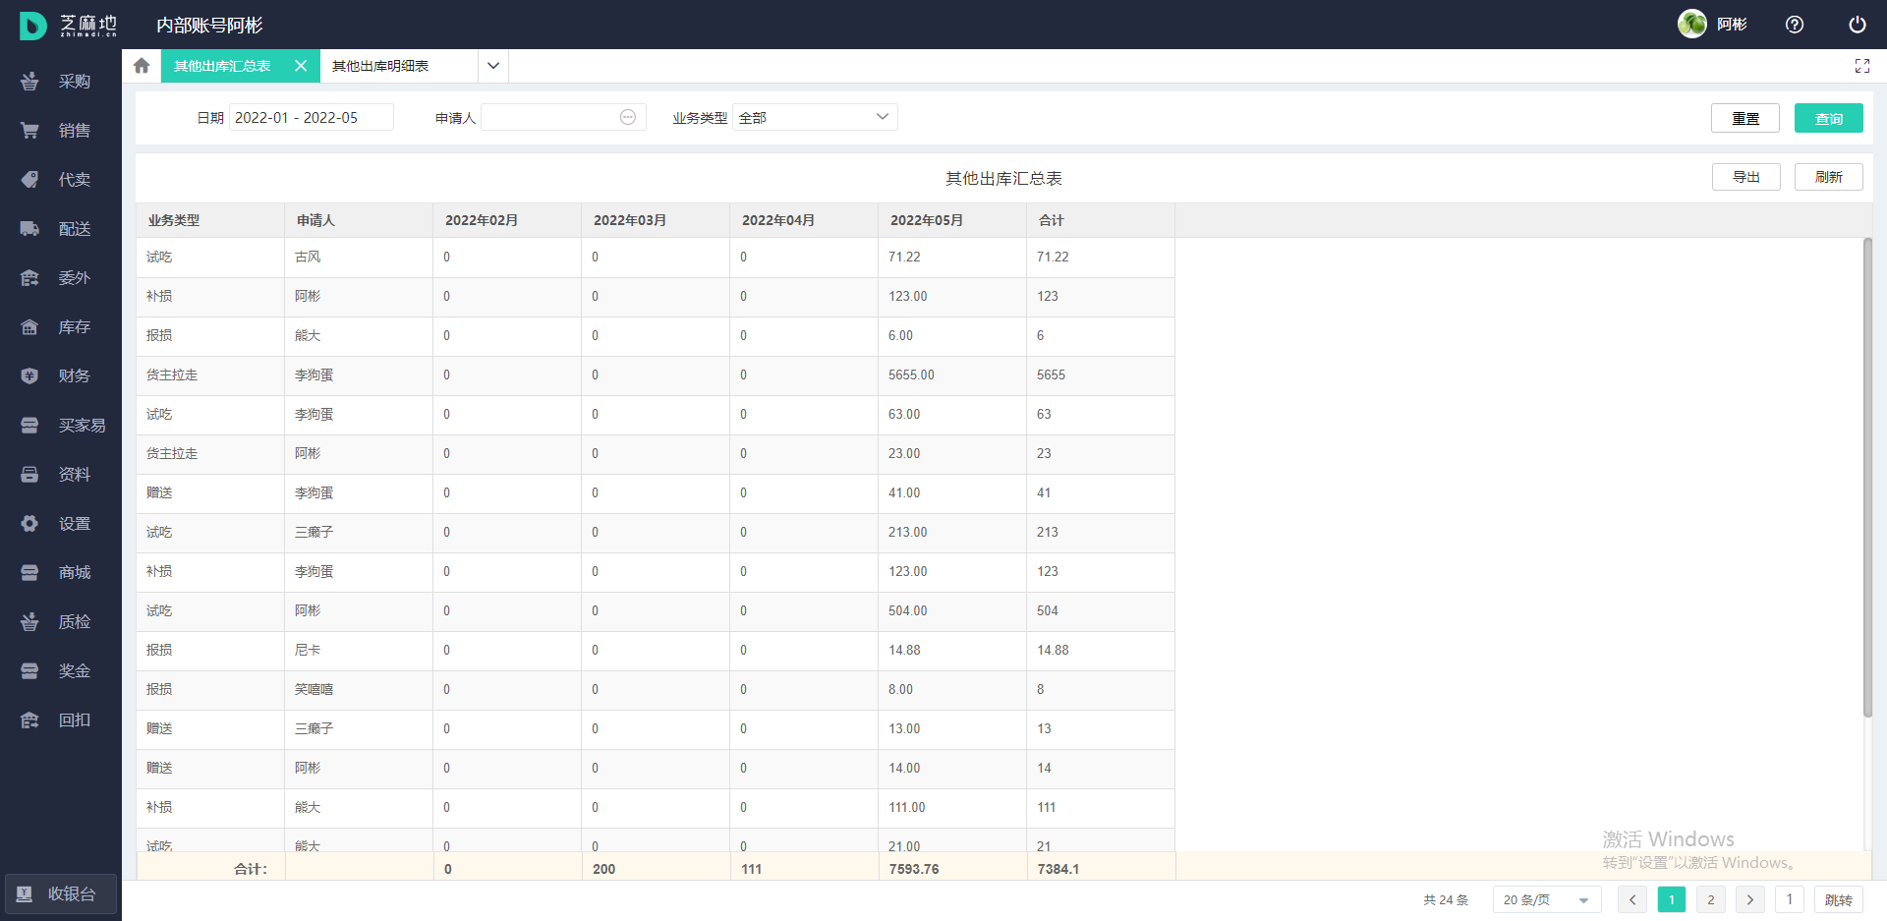Open the 代卖 consignment tag icon
Viewport: 1887px width, 921px height.
click(29, 180)
